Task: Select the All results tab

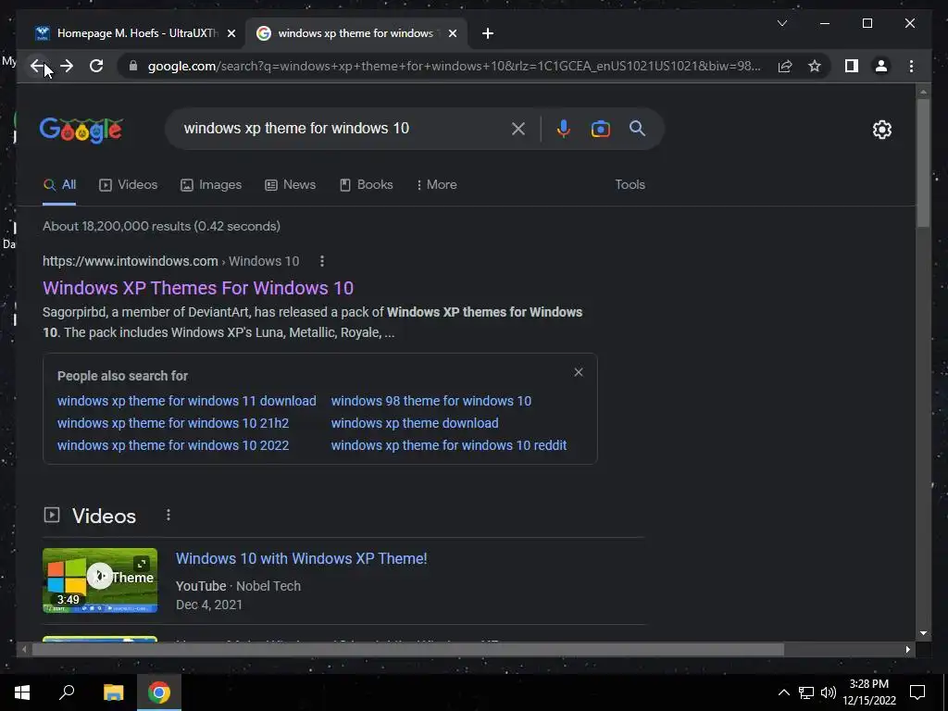Action: click(x=59, y=185)
